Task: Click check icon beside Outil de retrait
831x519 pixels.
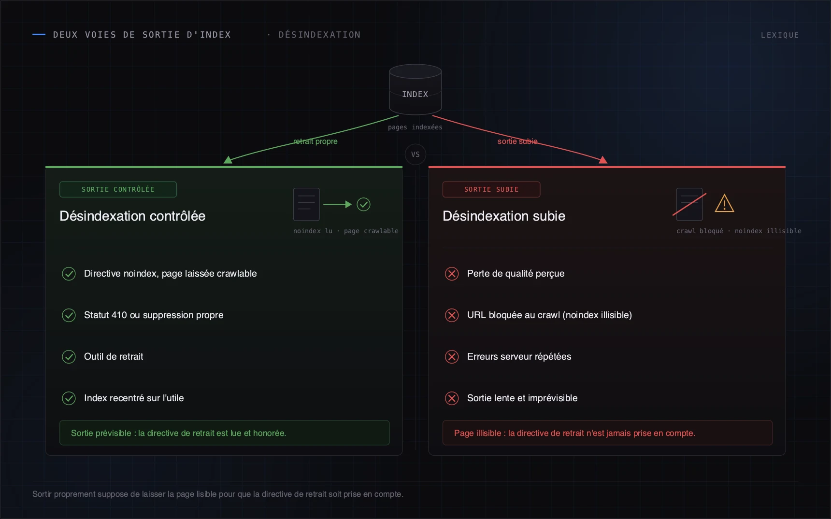Action: [69, 357]
